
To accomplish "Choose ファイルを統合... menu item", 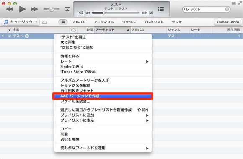I will pyautogui.click(x=103, y=102).
